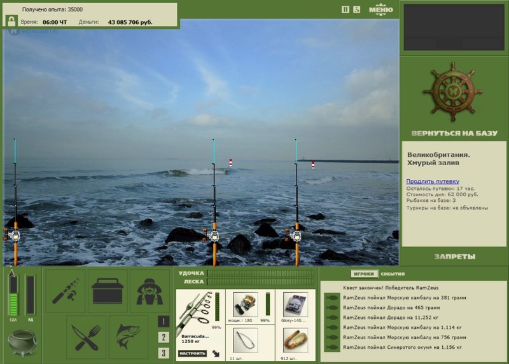Click "Рыбаков на базе: 3" text
This screenshot has width=509, height=364.
click(431, 201)
